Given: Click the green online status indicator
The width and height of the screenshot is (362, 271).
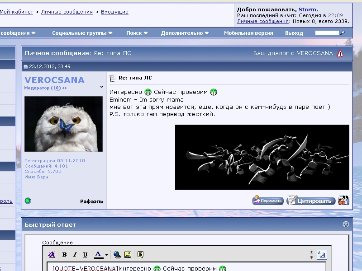Looking at the screenshot, I should pyautogui.click(x=28, y=201).
